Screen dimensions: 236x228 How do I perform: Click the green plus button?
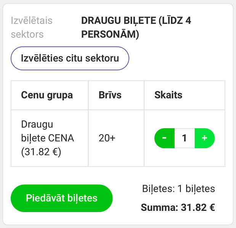point(205,138)
